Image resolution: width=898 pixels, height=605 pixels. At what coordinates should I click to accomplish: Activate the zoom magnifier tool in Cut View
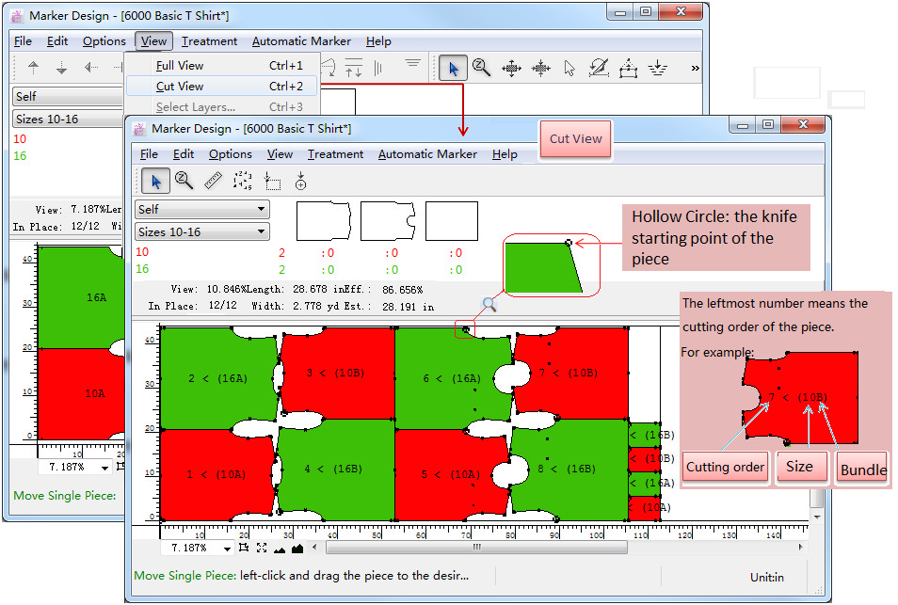pyautogui.click(x=184, y=181)
